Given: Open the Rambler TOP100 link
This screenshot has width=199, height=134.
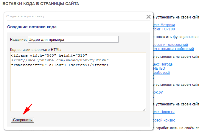Looking at the screenshot, I should pos(164,29).
